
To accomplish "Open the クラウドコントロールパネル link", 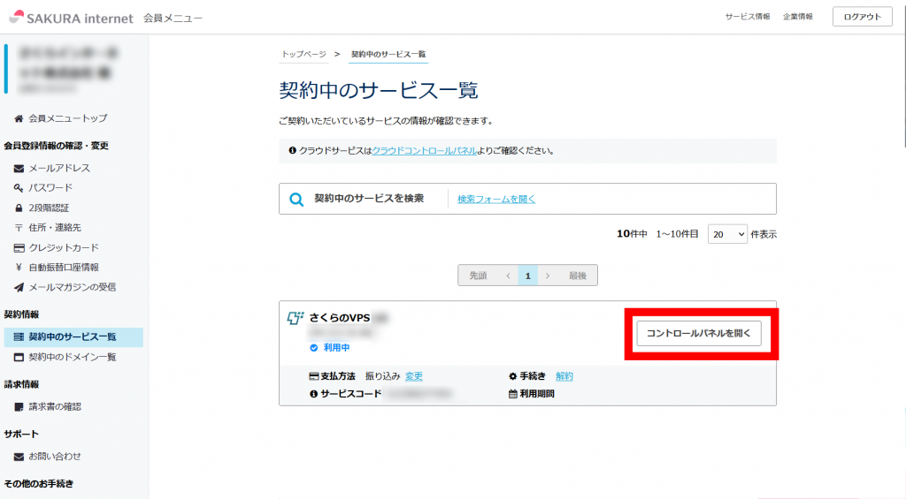I will [425, 151].
